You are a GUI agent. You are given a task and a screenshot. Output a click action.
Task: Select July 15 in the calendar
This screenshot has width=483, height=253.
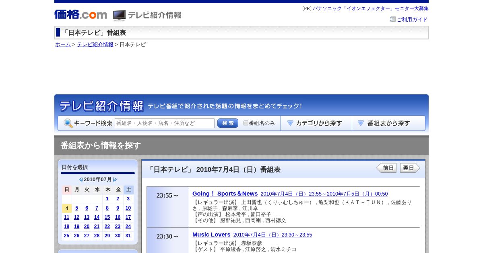click(107, 217)
